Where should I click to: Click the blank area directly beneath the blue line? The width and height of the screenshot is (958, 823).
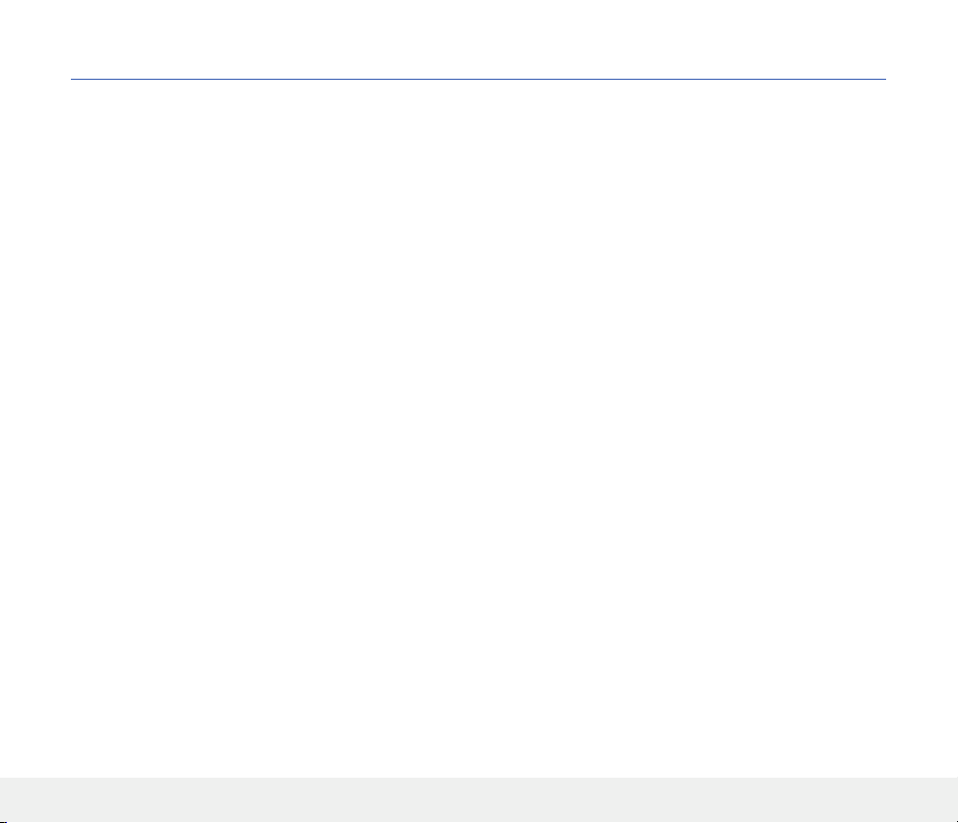coord(479,92)
